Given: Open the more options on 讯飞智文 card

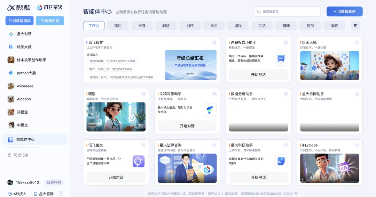Looking at the screenshot, I should 214,42.
